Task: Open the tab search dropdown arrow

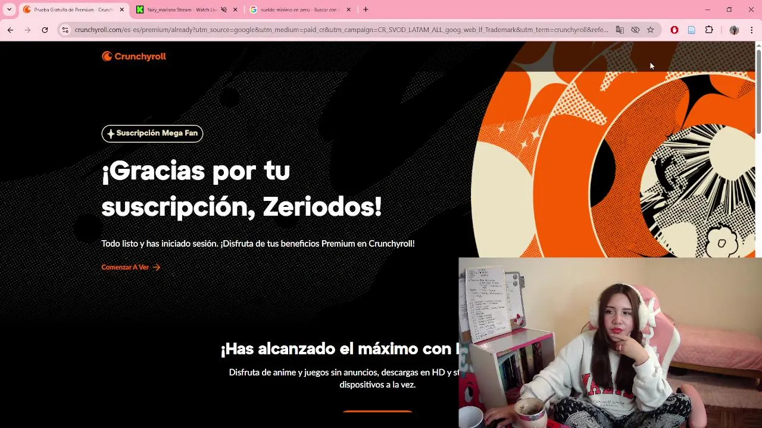Action: (x=9, y=10)
